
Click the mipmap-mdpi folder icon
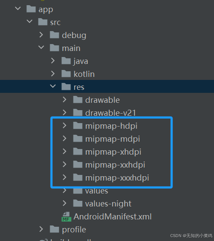pyautogui.click(x=78, y=138)
